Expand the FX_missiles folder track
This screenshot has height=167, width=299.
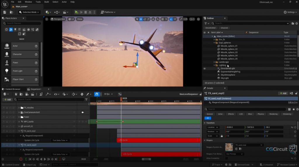19,108
